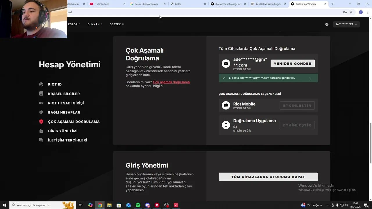Click the lock icon beside GİRİŞ YÖNETİMİ

(41, 131)
